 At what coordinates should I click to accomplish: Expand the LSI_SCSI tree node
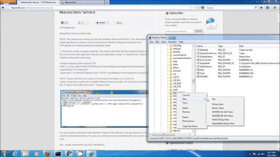coord(168,86)
